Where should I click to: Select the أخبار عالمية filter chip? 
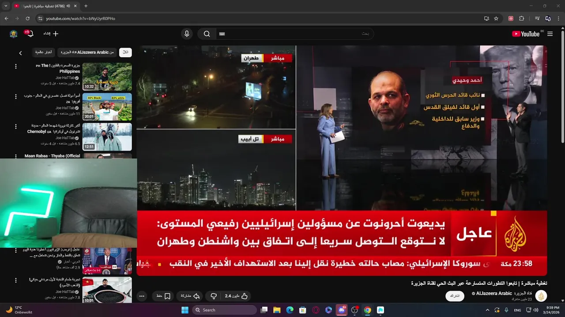43,52
